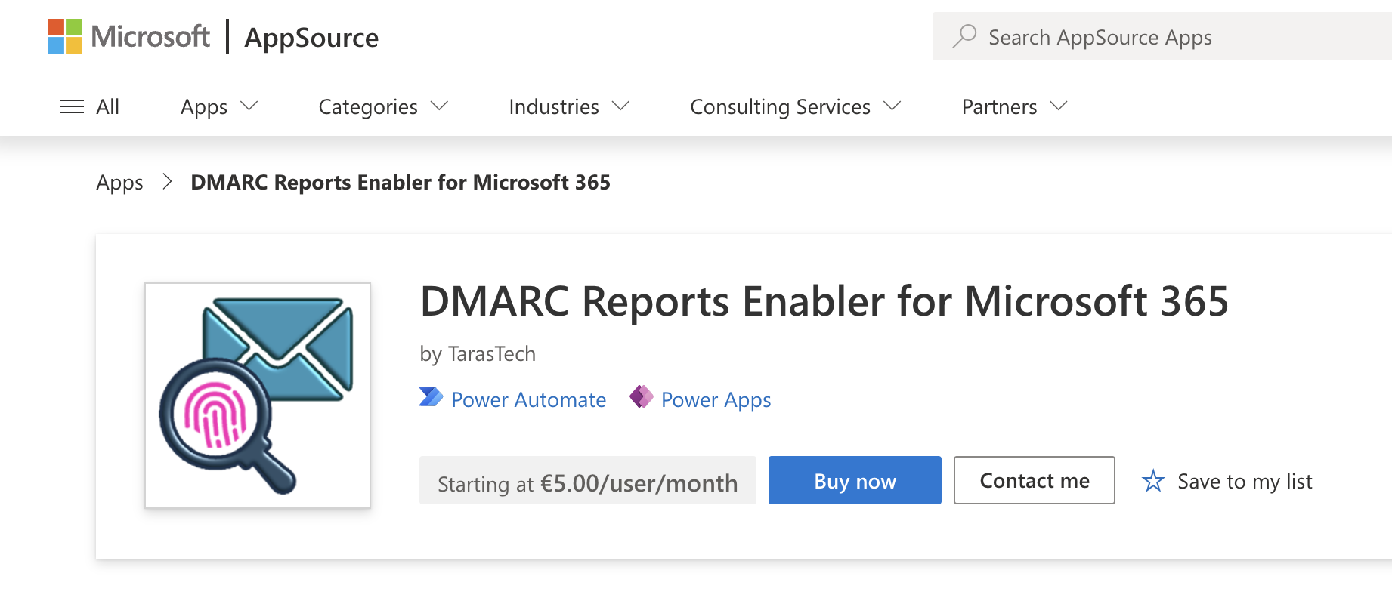
Task: Click Save to my list
Action: click(1245, 482)
